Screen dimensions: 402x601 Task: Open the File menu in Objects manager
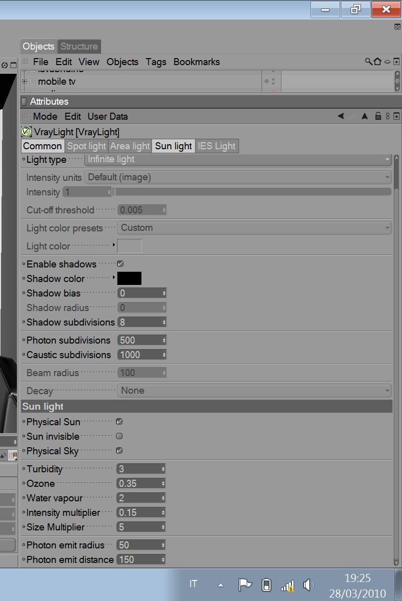[x=40, y=62]
